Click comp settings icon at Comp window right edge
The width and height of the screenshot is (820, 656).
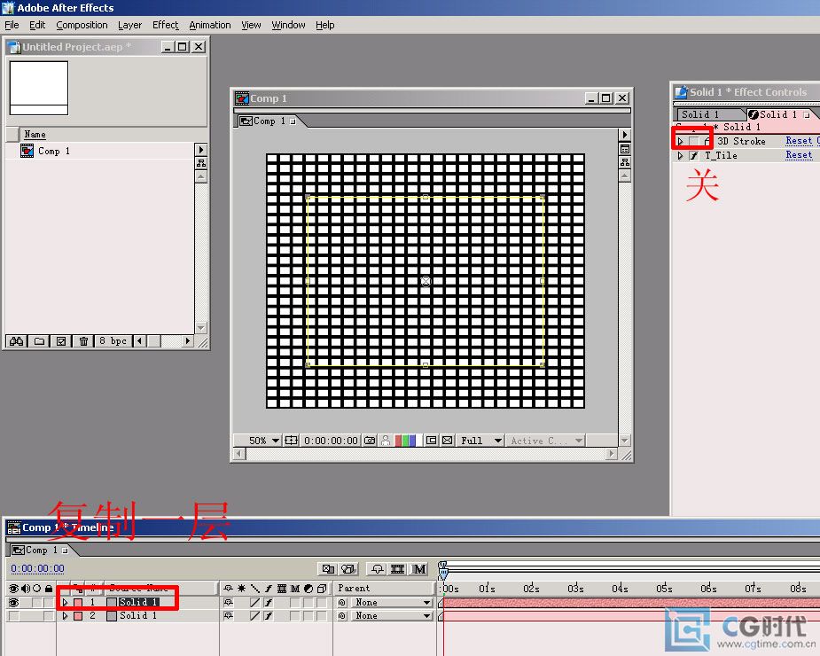point(624,149)
